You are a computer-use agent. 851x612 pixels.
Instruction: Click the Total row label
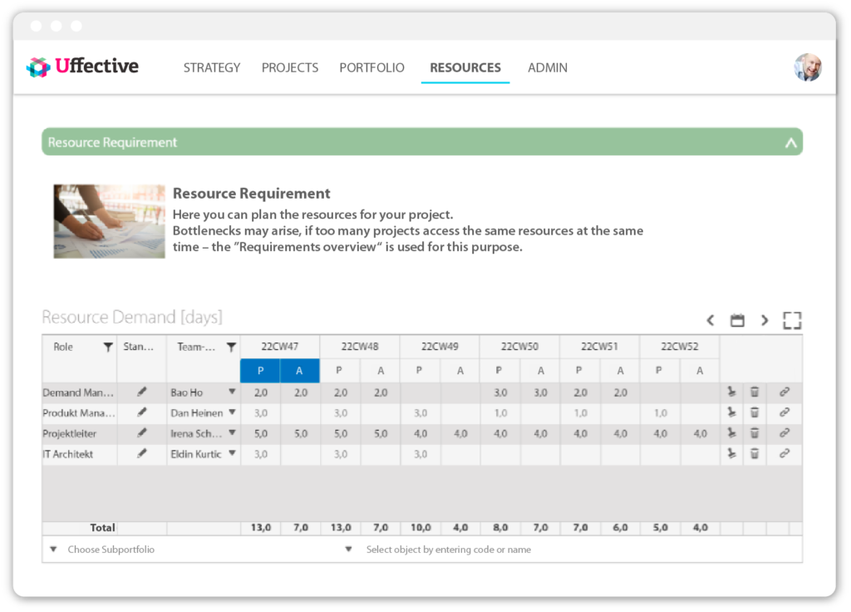coord(102,527)
